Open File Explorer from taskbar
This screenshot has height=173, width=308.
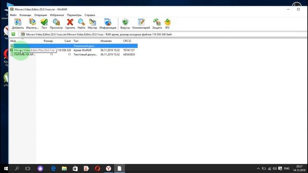tap(64, 169)
